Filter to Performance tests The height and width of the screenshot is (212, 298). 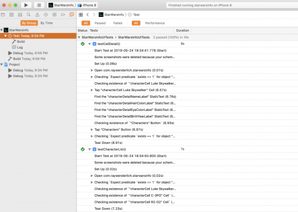(155, 23)
